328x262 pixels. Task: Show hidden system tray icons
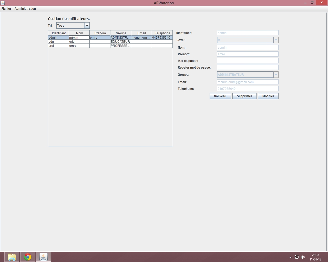(x=290, y=257)
